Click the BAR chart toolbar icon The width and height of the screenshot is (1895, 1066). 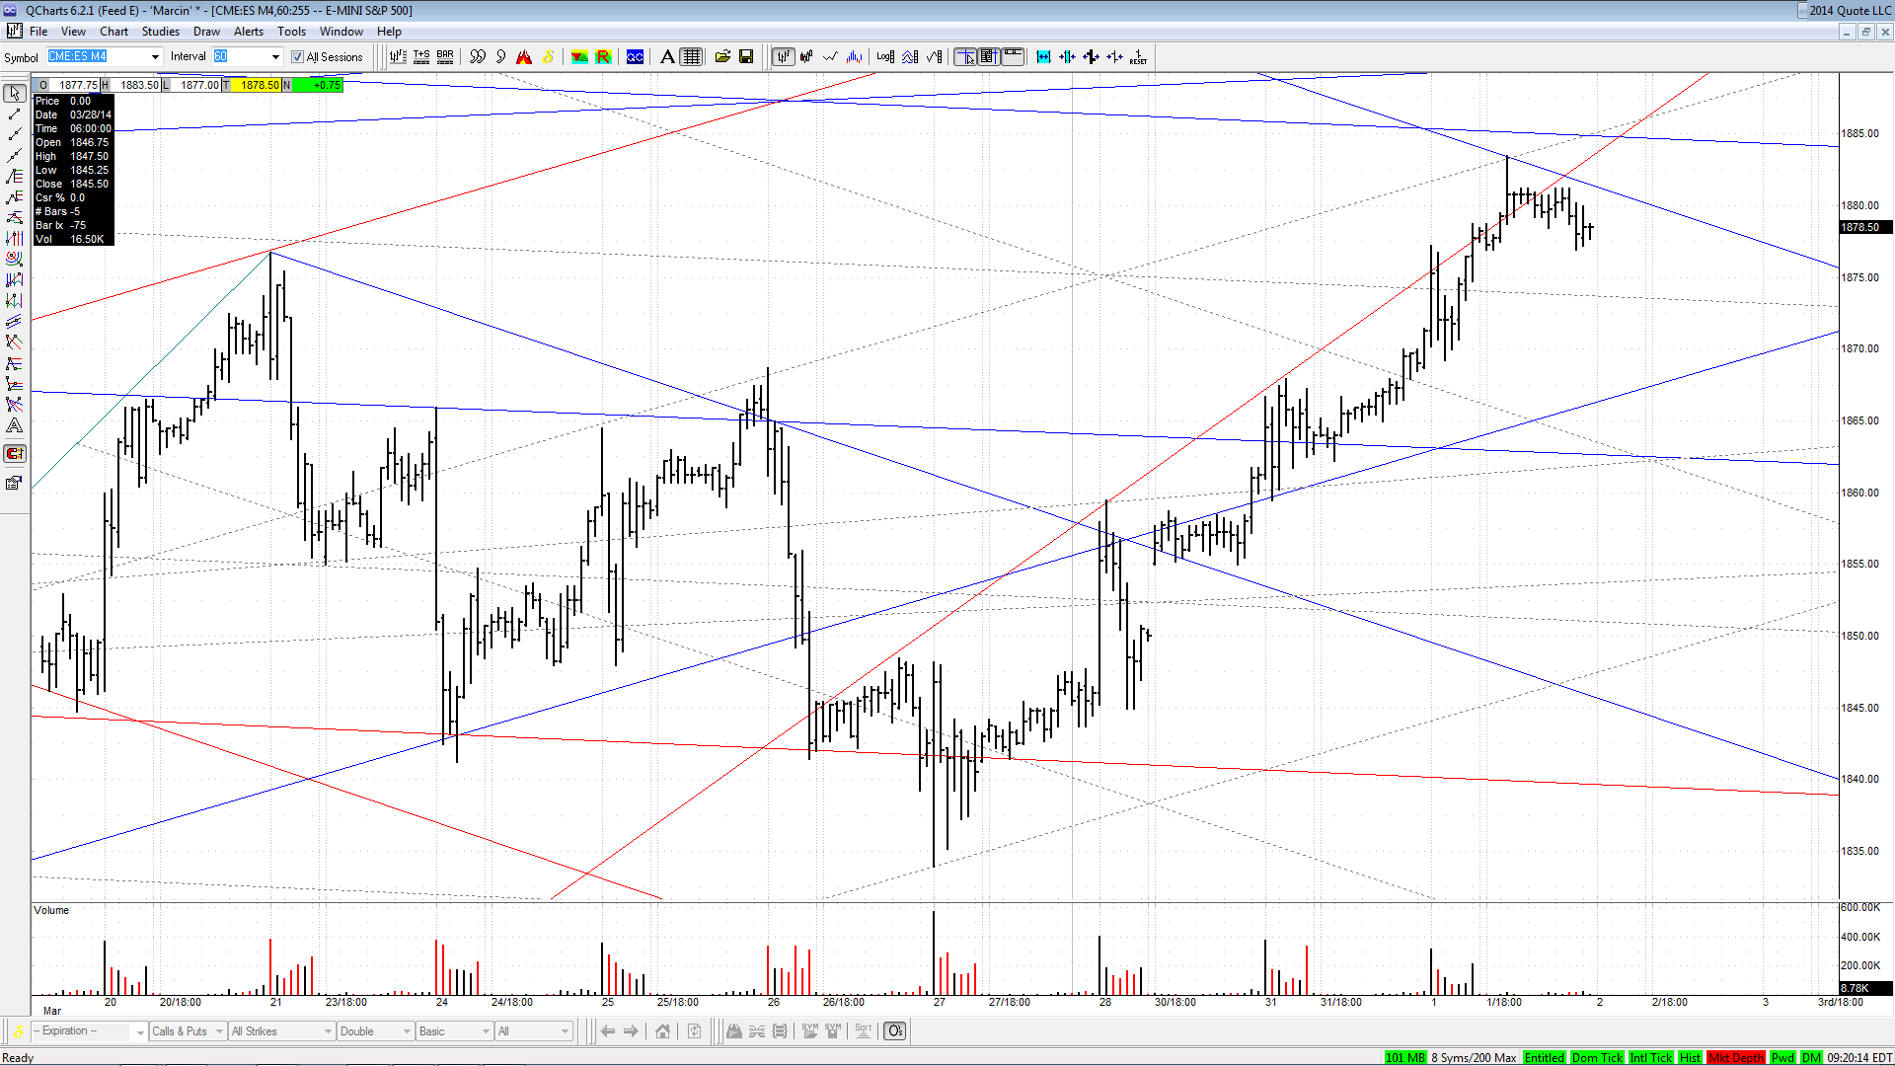tap(445, 57)
